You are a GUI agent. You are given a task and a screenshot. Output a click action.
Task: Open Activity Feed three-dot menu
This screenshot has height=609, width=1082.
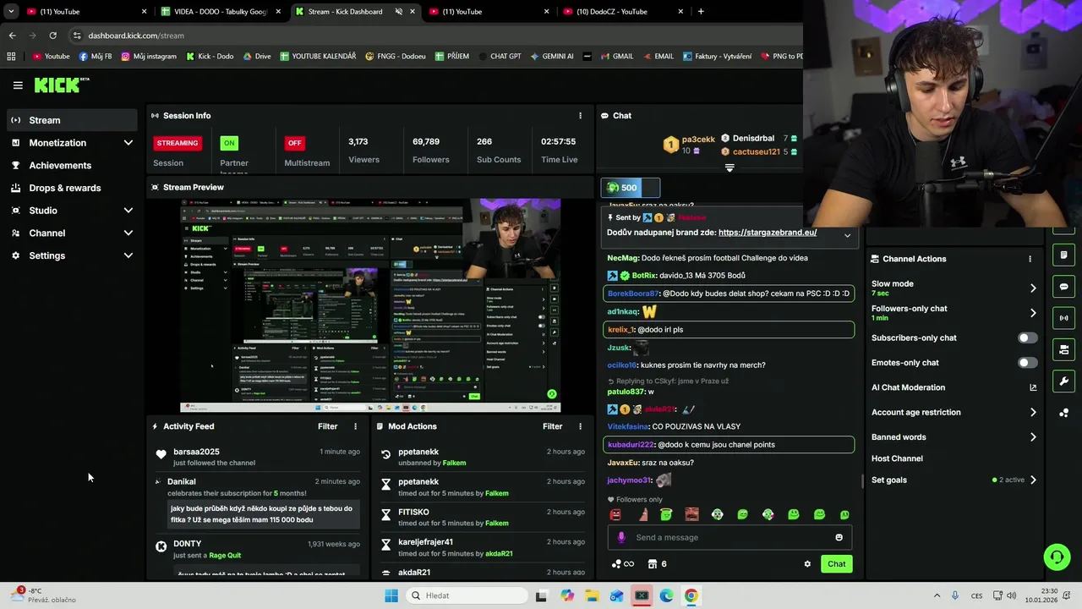pyautogui.click(x=355, y=426)
